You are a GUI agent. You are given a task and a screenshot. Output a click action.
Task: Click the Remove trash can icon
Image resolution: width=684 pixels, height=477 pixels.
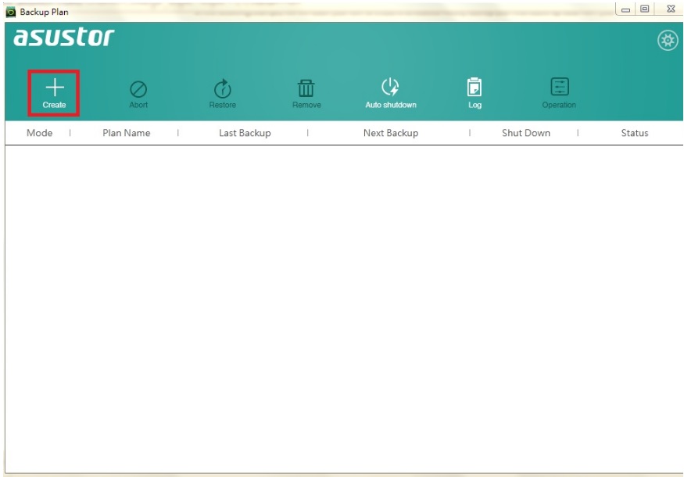coord(306,93)
